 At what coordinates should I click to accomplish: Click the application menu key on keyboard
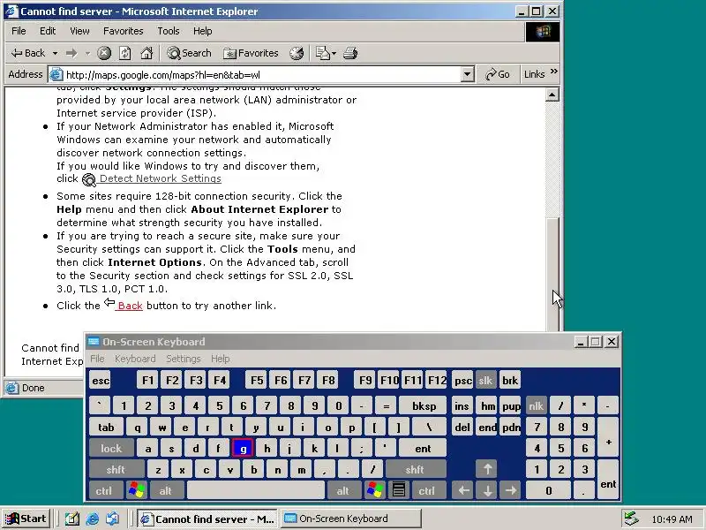point(399,490)
